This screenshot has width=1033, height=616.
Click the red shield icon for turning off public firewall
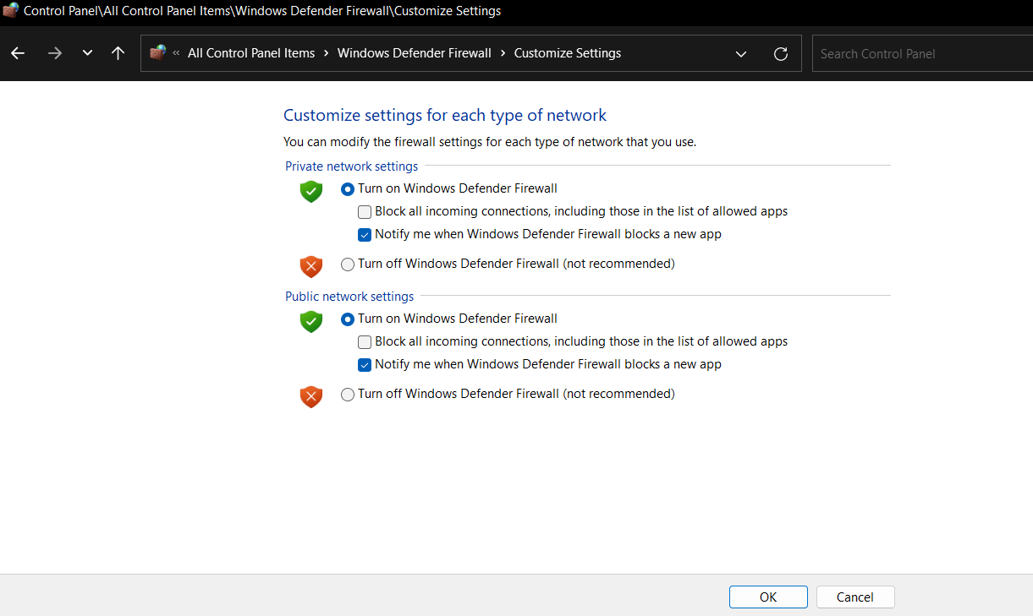click(310, 396)
